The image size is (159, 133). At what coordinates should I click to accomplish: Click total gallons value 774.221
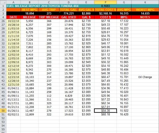pyautogui.click(x=69, y=14)
